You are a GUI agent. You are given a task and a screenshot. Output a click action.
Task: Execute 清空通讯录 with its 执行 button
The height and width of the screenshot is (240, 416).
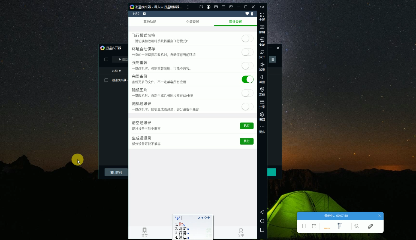[246, 126]
